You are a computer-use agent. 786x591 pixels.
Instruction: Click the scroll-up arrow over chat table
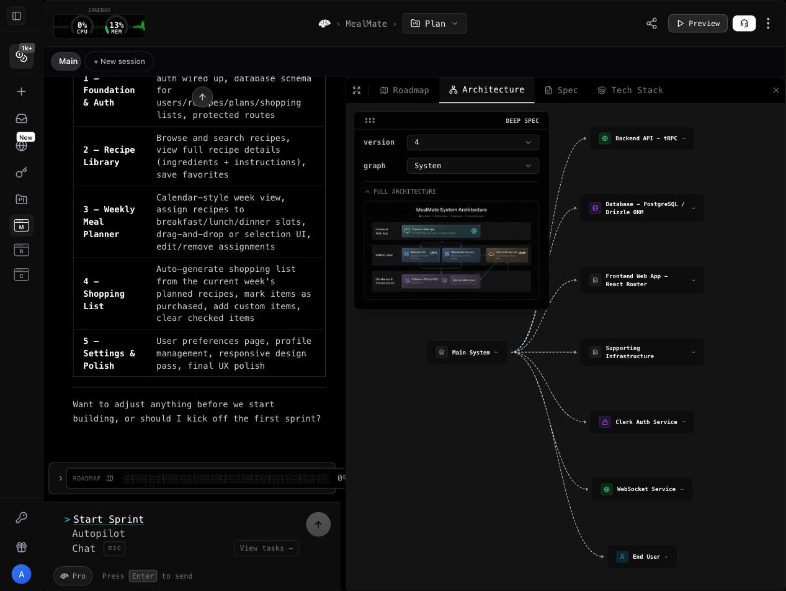tap(202, 97)
